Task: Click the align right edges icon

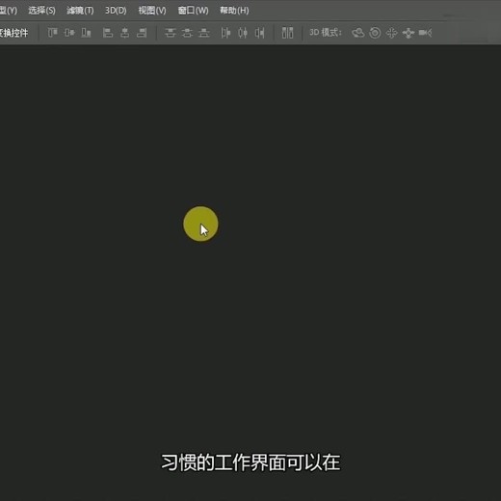Action: point(142,33)
